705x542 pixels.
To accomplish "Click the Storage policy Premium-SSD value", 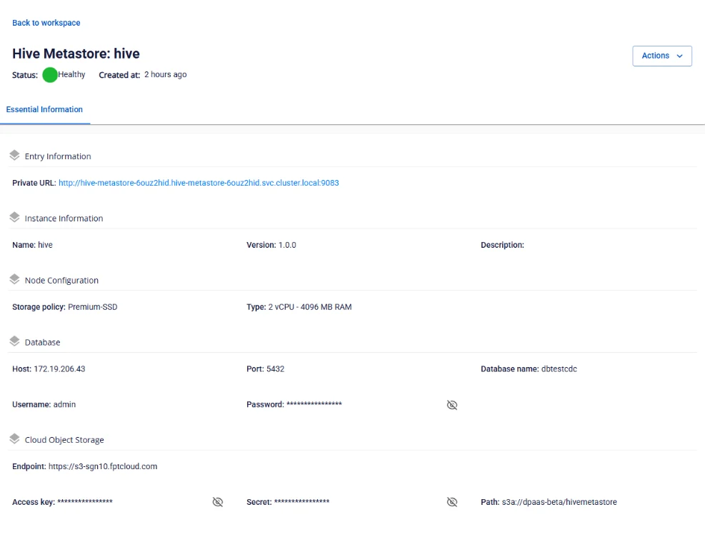I will pyautogui.click(x=93, y=307).
